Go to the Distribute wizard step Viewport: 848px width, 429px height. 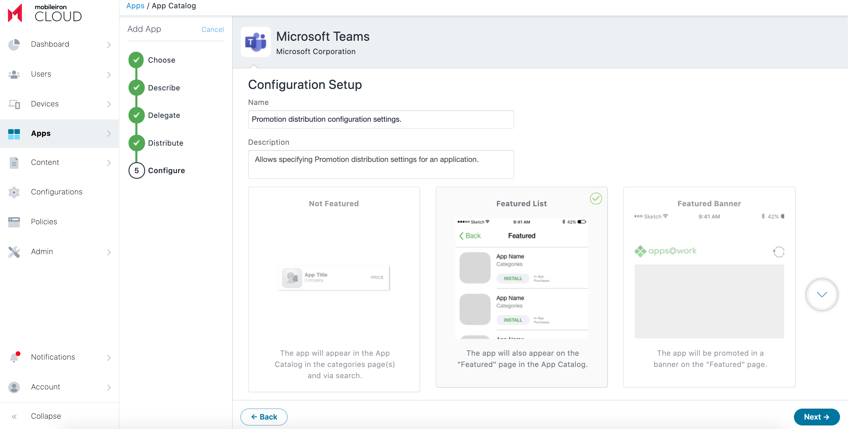point(165,143)
